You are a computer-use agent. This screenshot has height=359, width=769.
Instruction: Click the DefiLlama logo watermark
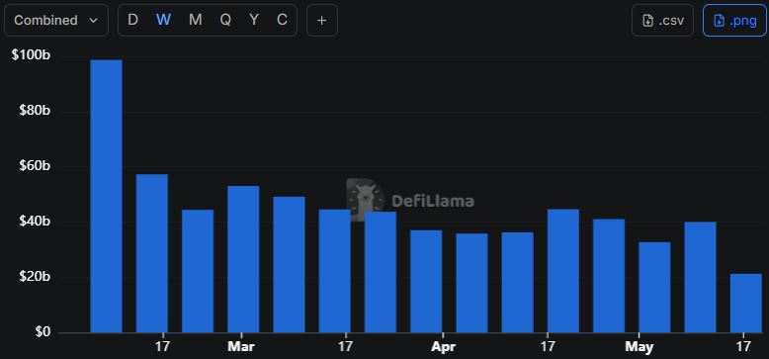tap(365, 199)
